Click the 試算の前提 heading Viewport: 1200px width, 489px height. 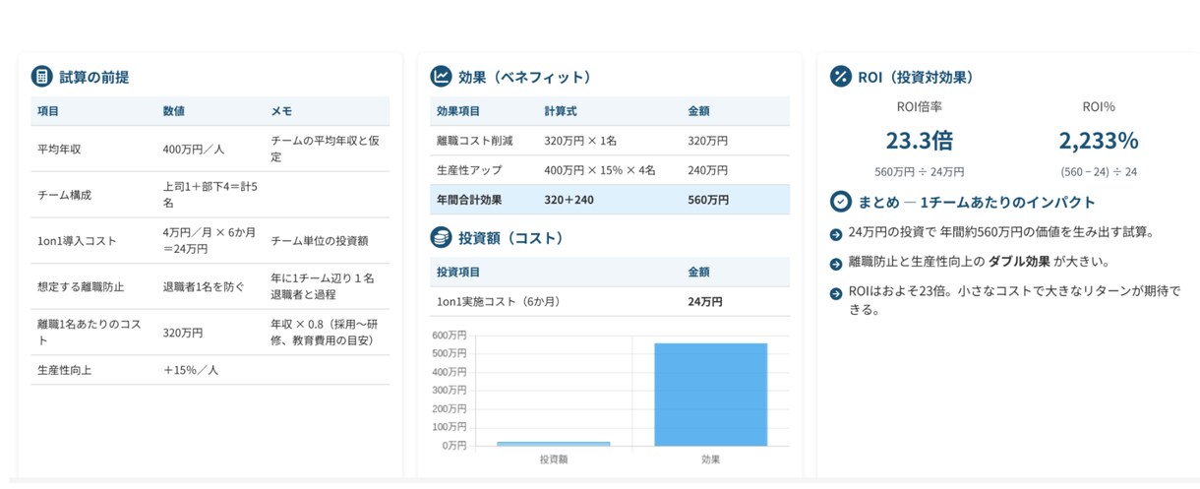(x=94, y=77)
